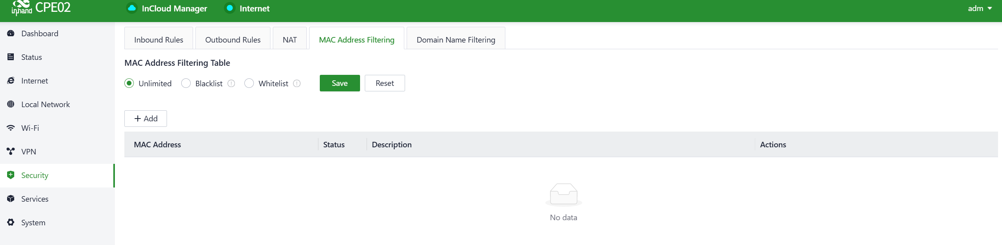Click the Local Network globe icon

[11, 104]
